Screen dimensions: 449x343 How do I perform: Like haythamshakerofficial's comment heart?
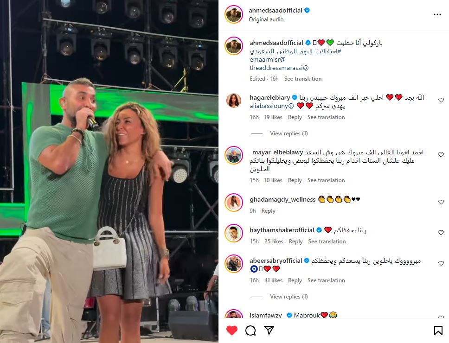[x=441, y=233]
